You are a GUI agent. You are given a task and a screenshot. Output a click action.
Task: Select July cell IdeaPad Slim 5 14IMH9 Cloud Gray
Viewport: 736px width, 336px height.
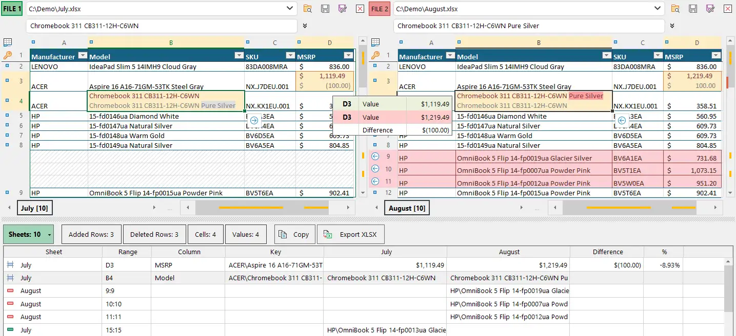166,66
